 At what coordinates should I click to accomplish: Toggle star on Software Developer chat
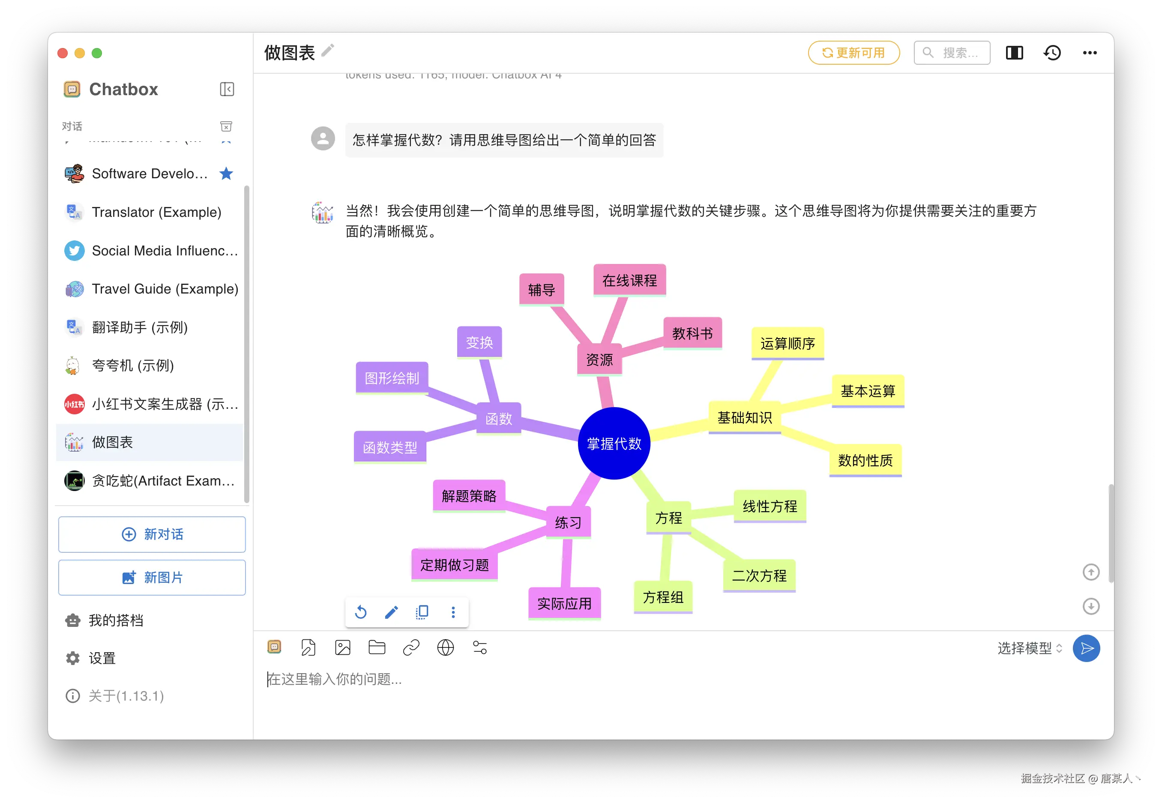coord(226,174)
